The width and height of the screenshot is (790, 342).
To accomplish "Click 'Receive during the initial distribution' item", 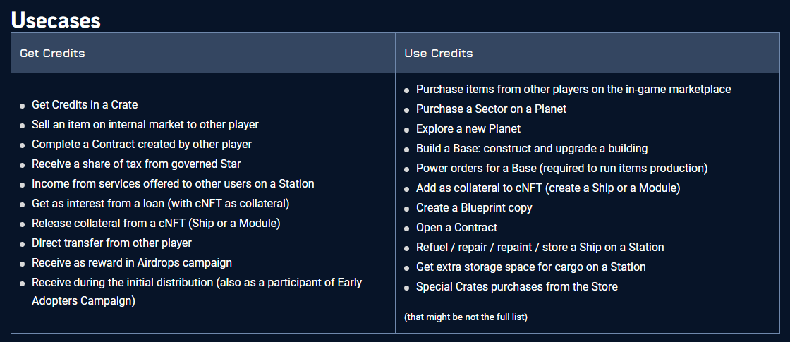I will click(x=197, y=292).
